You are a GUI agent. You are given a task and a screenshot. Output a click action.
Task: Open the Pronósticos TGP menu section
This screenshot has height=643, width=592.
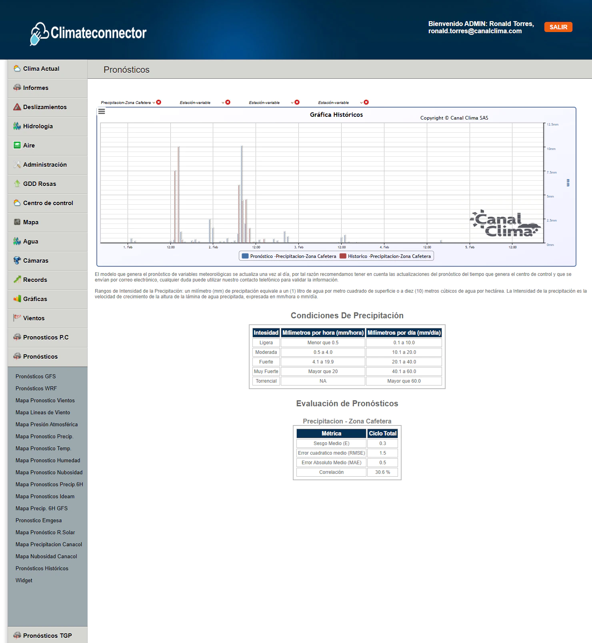click(x=47, y=635)
